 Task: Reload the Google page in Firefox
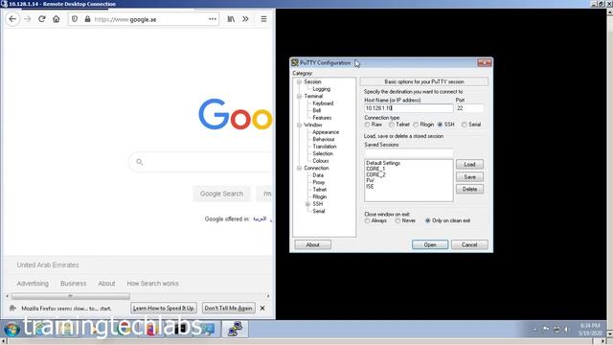pyautogui.click(x=42, y=19)
